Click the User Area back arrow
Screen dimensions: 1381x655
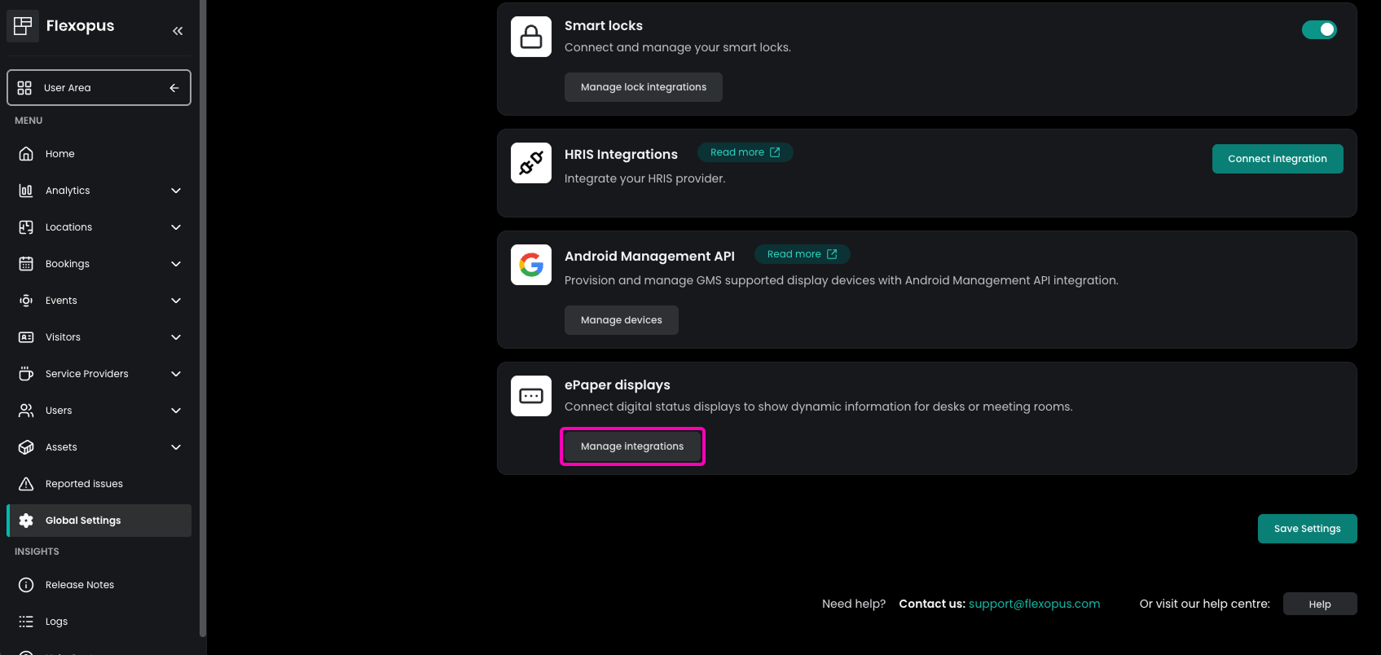click(x=174, y=88)
